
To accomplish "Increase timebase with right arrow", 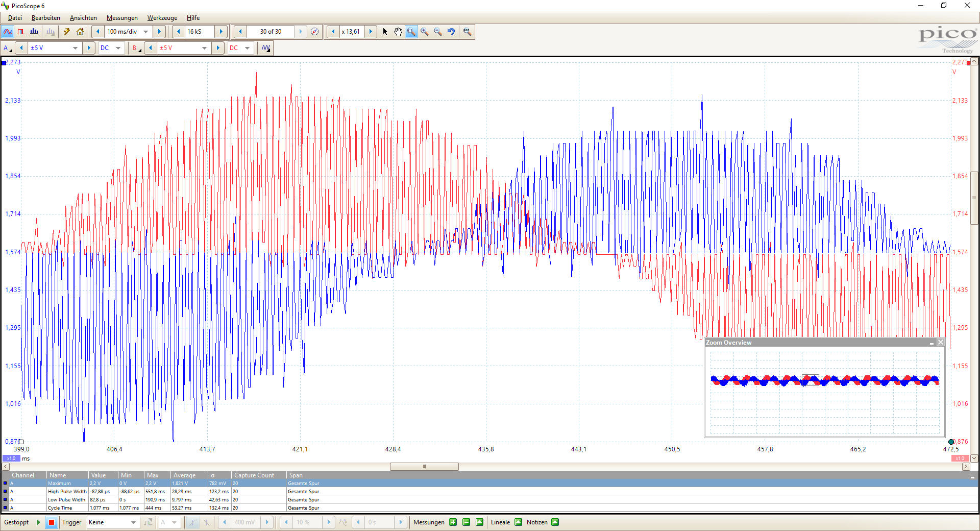I will point(159,32).
